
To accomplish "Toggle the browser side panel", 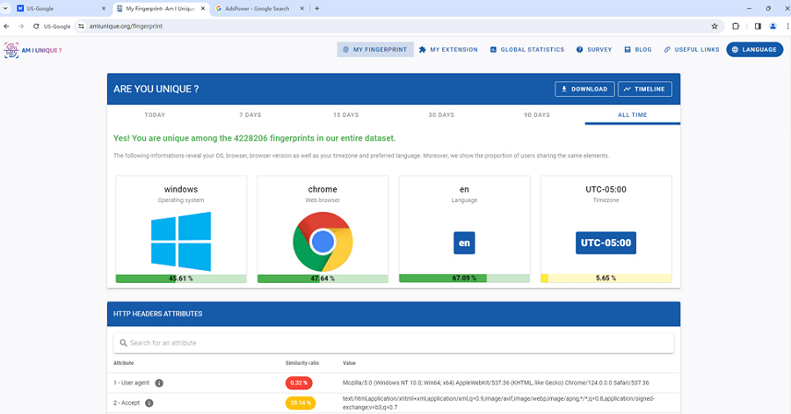I will click(x=758, y=26).
